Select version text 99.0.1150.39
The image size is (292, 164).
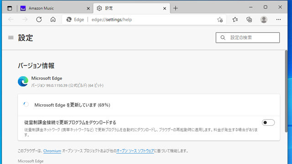coord(57,86)
